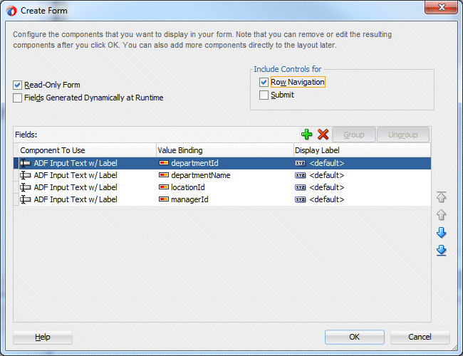Click the xyz label icon in locationId row
The image size is (463, 356).
click(301, 187)
